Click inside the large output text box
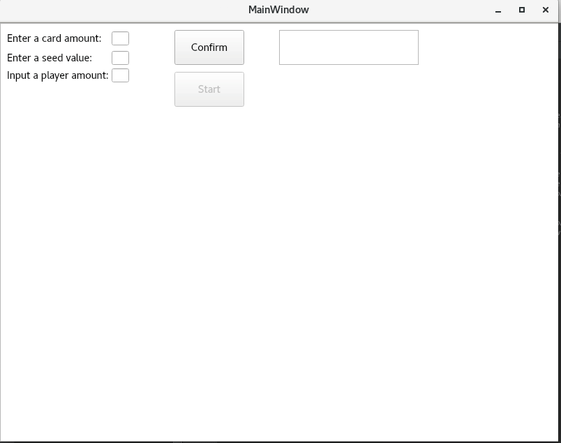 point(348,47)
